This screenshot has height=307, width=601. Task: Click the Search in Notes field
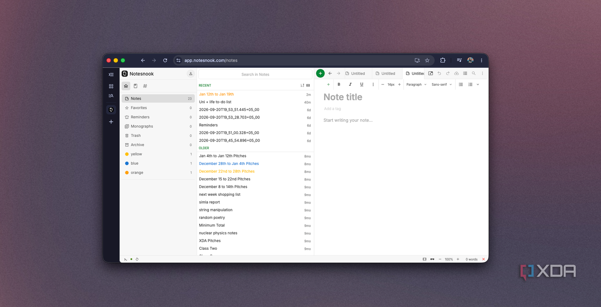255,74
